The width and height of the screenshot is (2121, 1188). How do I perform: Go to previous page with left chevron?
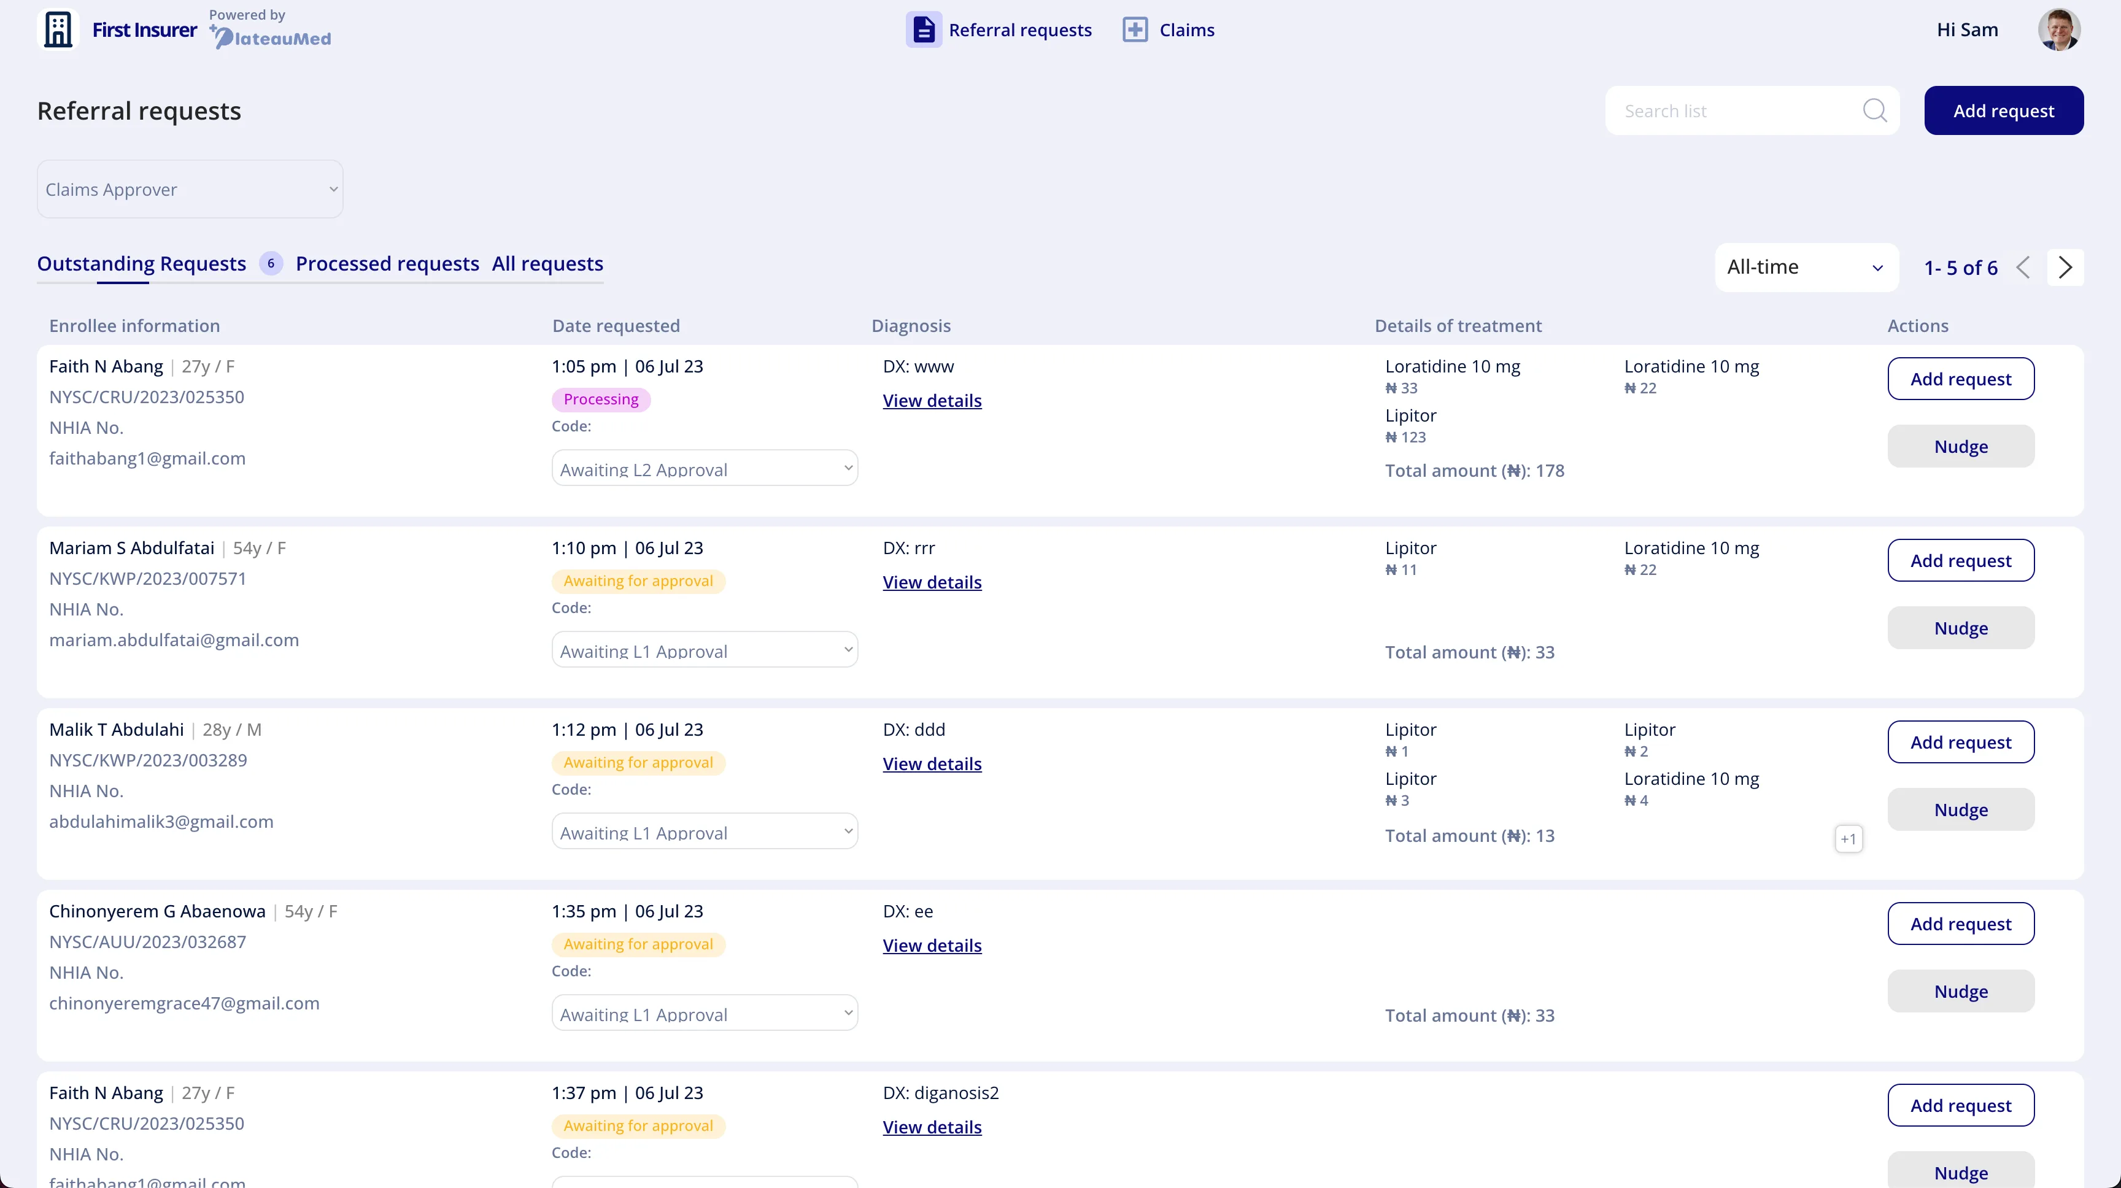(x=2023, y=268)
